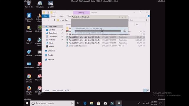Select Revit_2018_G1_Win_64bit_dlm_002_003.sfx file
The width and height of the screenshot is (189, 106).
click(105, 40)
